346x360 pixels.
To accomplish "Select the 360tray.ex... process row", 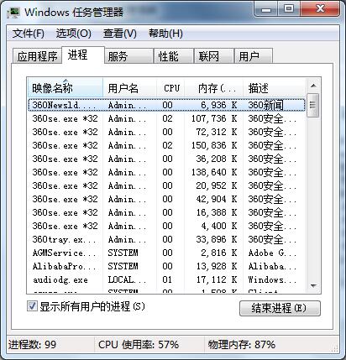I will coord(166,239).
